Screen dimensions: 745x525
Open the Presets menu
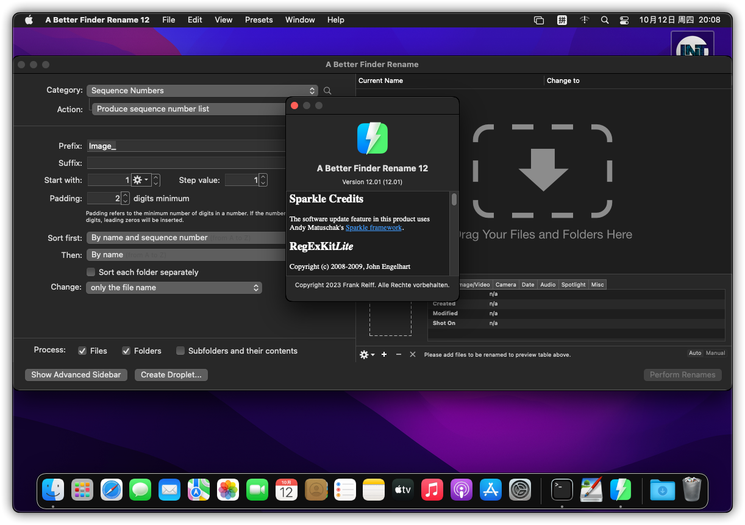coord(259,20)
